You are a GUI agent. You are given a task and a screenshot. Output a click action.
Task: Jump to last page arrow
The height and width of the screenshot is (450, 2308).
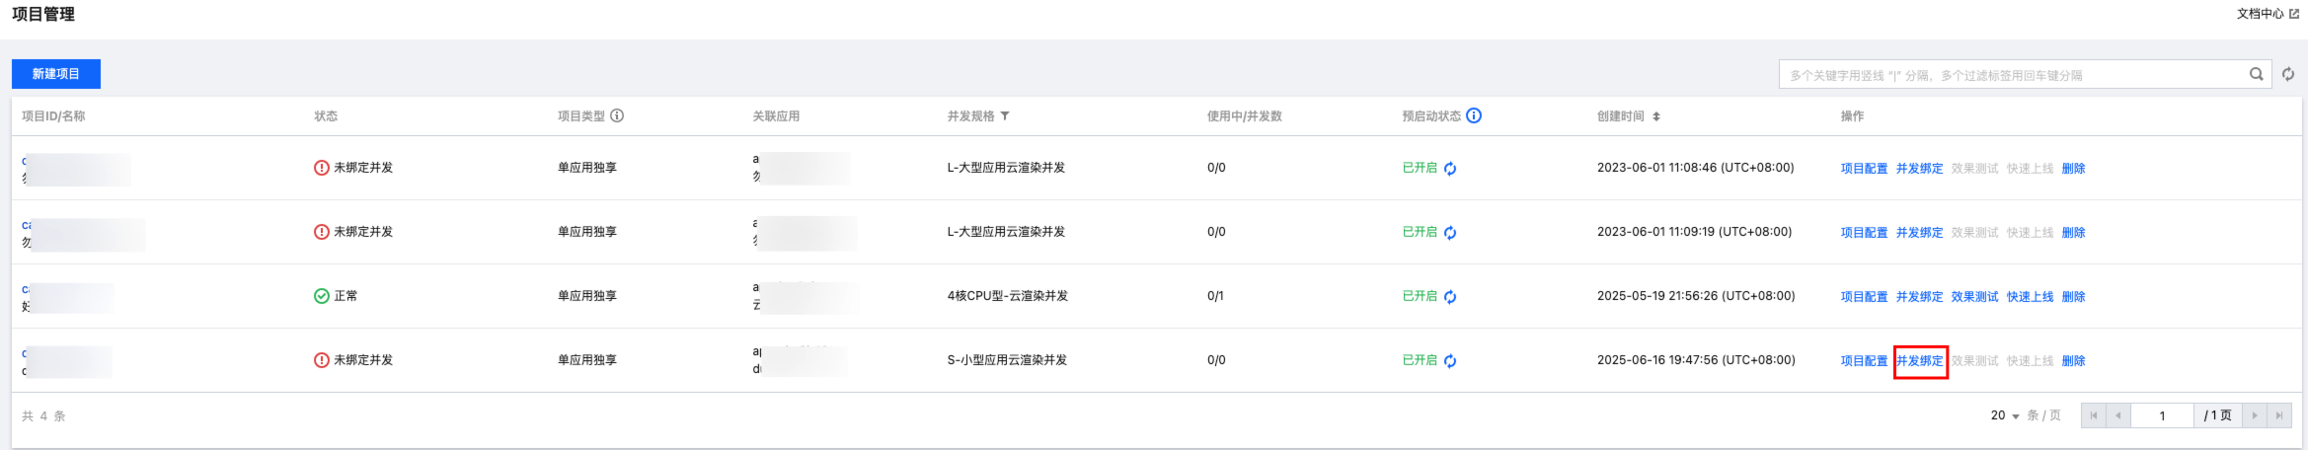pos(2279,415)
